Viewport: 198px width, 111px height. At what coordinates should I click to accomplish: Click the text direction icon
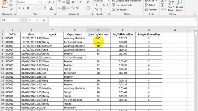(x=80, y=2)
